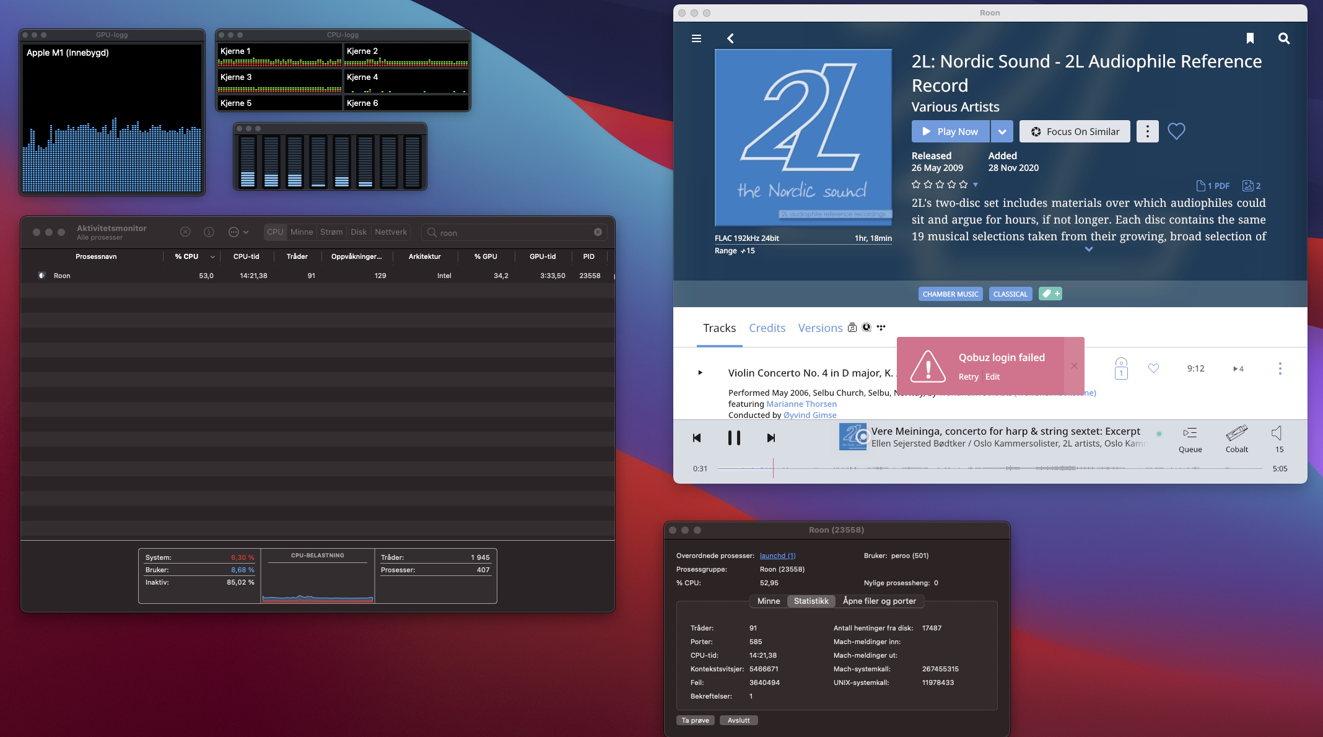Select Strøm tab in Aktivitetsmonitor
This screenshot has height=737, width=1323.
[x=331, y=232]
